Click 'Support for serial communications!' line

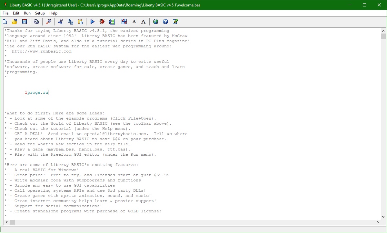[53, 206]
